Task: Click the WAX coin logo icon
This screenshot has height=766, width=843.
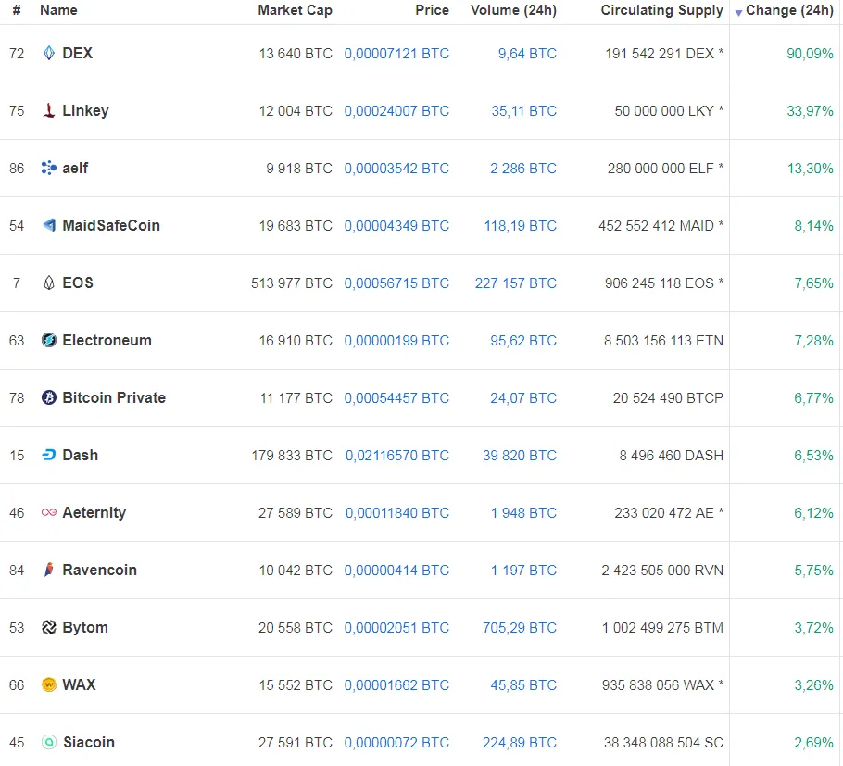Action: [x=49, y=684]
